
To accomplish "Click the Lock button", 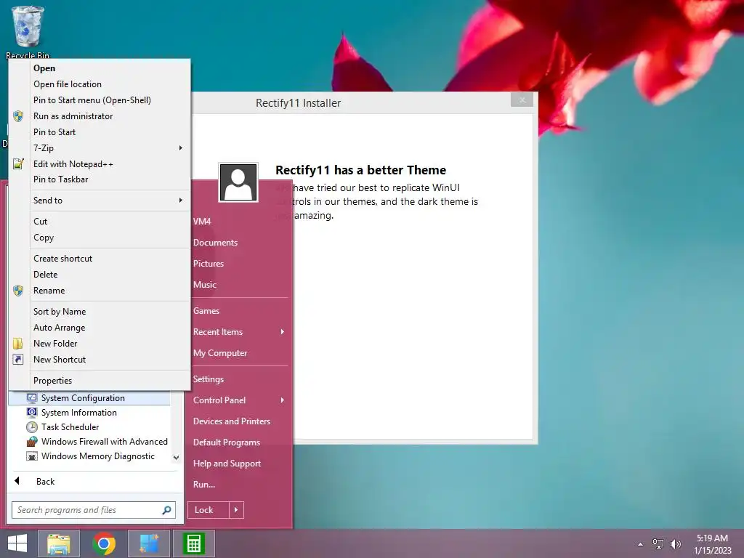I will pyautogui.click(x=209, y=510).
